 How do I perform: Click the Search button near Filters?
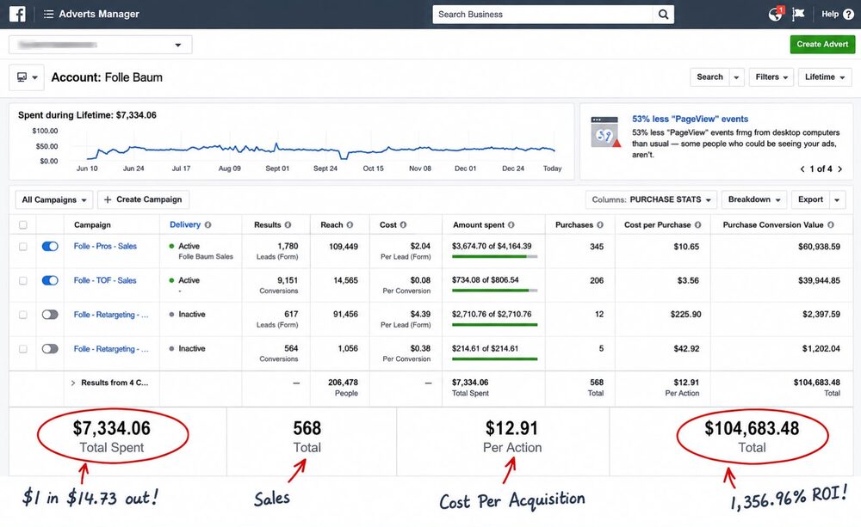(x=709, y=77)
